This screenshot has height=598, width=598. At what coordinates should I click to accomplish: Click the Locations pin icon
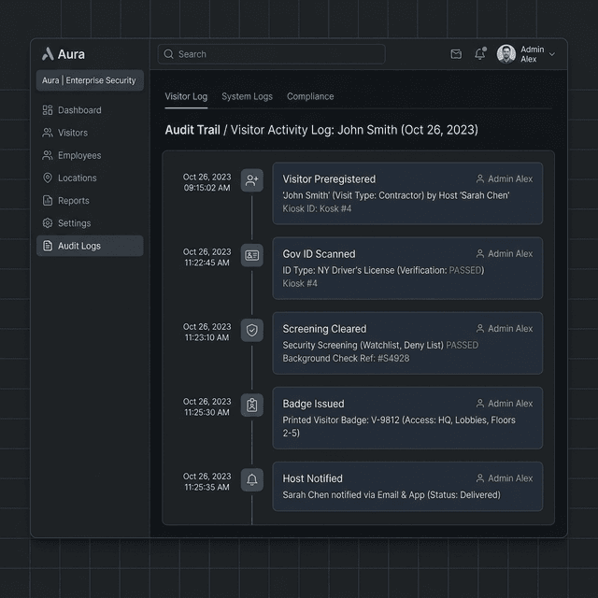[x=48, y=178]
